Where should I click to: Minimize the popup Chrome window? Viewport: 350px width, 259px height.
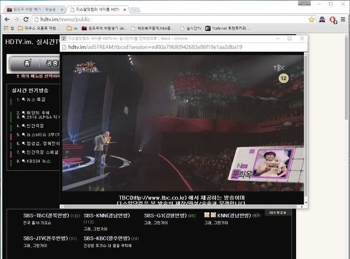pyautogui.click(x=278, y=39)
